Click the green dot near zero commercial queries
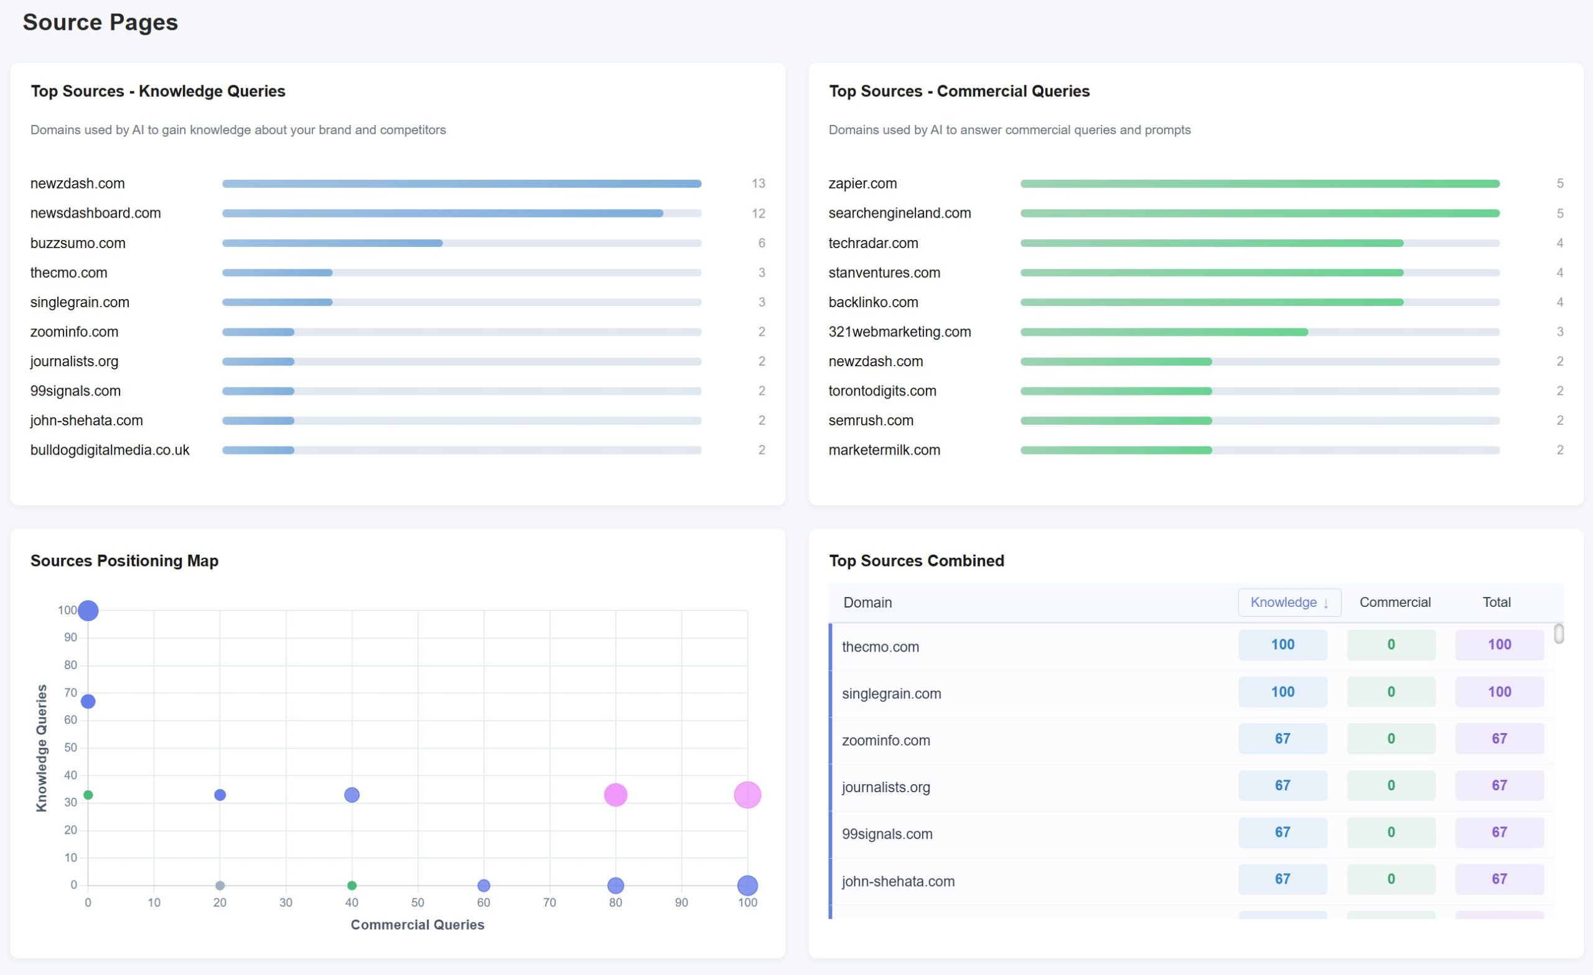1593x975 pixels. pyautogui.click(x=88, y=794)
